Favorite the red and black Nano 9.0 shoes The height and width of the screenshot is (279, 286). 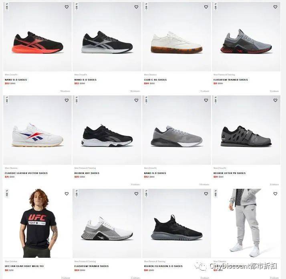point(67,7)
